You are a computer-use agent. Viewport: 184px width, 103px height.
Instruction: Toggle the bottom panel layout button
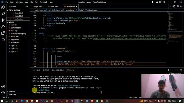pyautogui.click(x=157, y=2)
